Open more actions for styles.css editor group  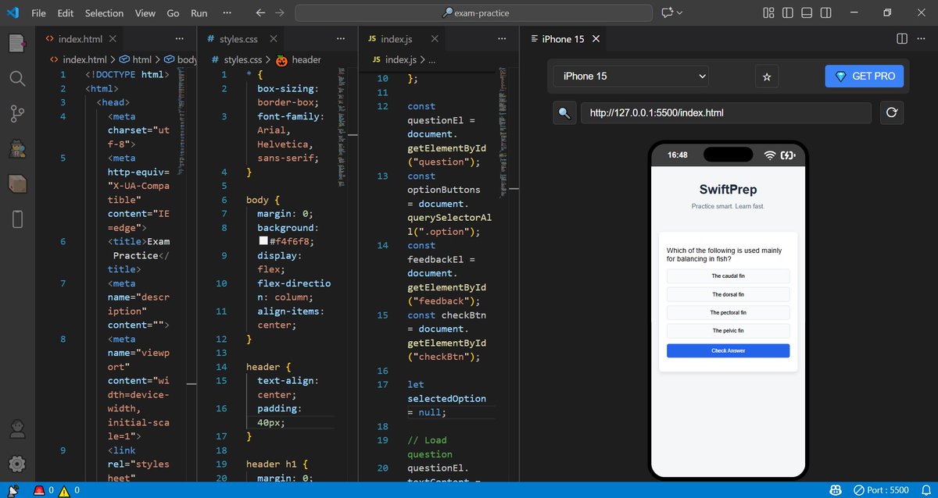340,39
